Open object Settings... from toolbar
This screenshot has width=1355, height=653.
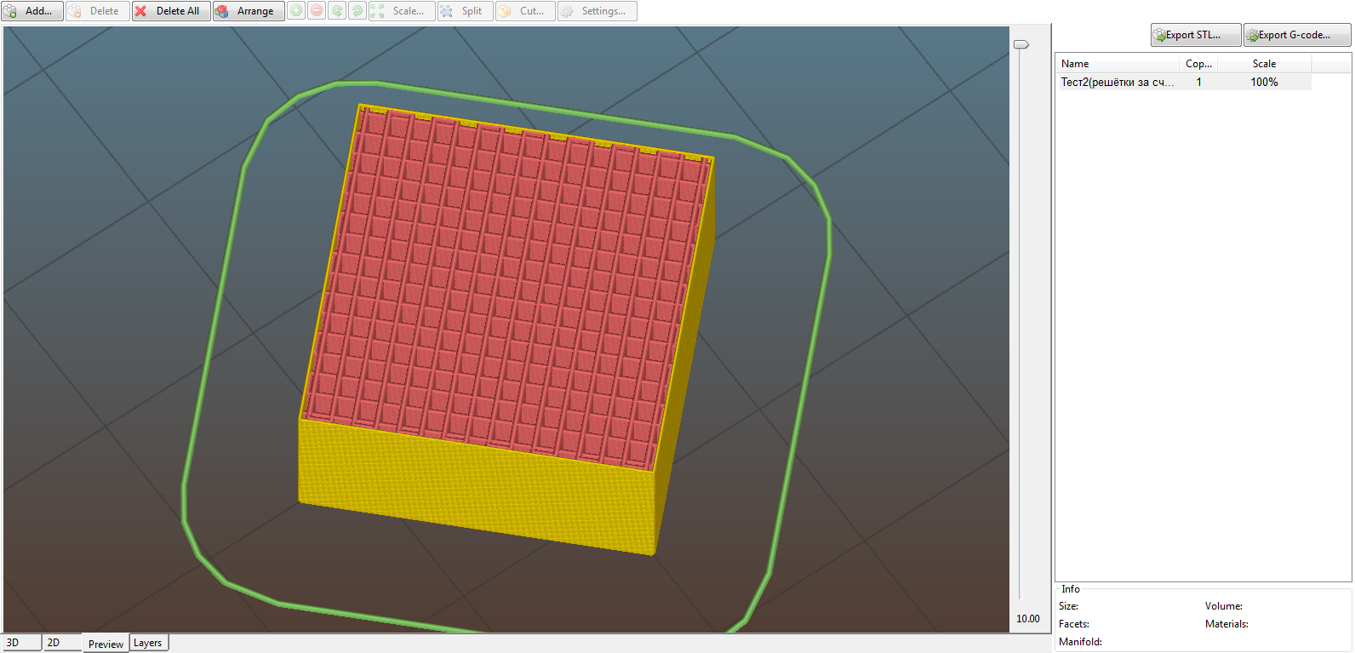[x=597, y=11]
